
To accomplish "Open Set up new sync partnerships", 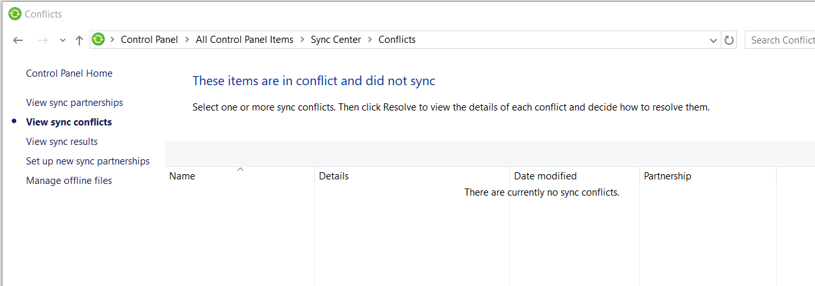I will (x=88, y=161).
